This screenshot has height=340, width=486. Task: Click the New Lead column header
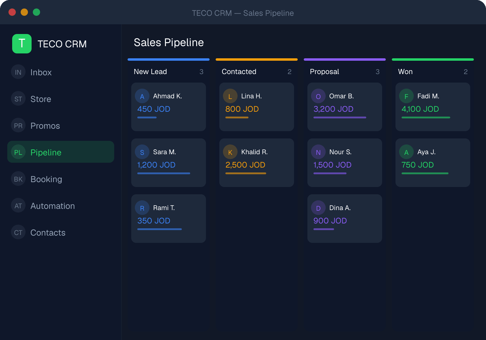point(150,72)
